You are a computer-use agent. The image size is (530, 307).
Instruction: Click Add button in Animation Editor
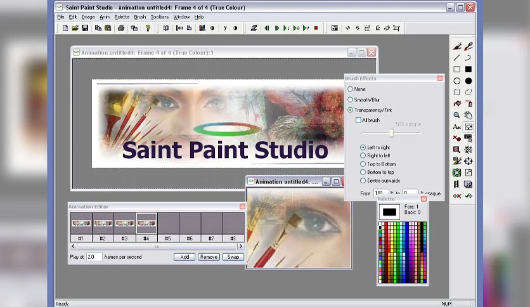tap(184, 257)
